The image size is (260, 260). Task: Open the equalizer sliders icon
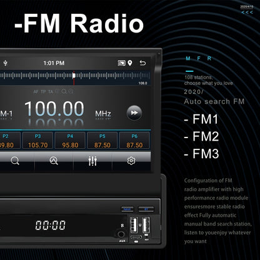click(92, 161)
